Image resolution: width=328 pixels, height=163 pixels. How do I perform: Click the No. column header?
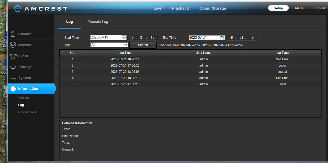pos(73,53)
